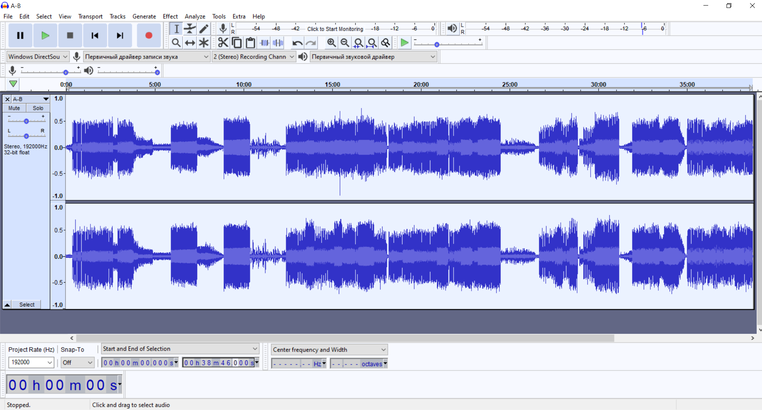
Task: Paste audio from the clipboard
Action: pos(250,43)
